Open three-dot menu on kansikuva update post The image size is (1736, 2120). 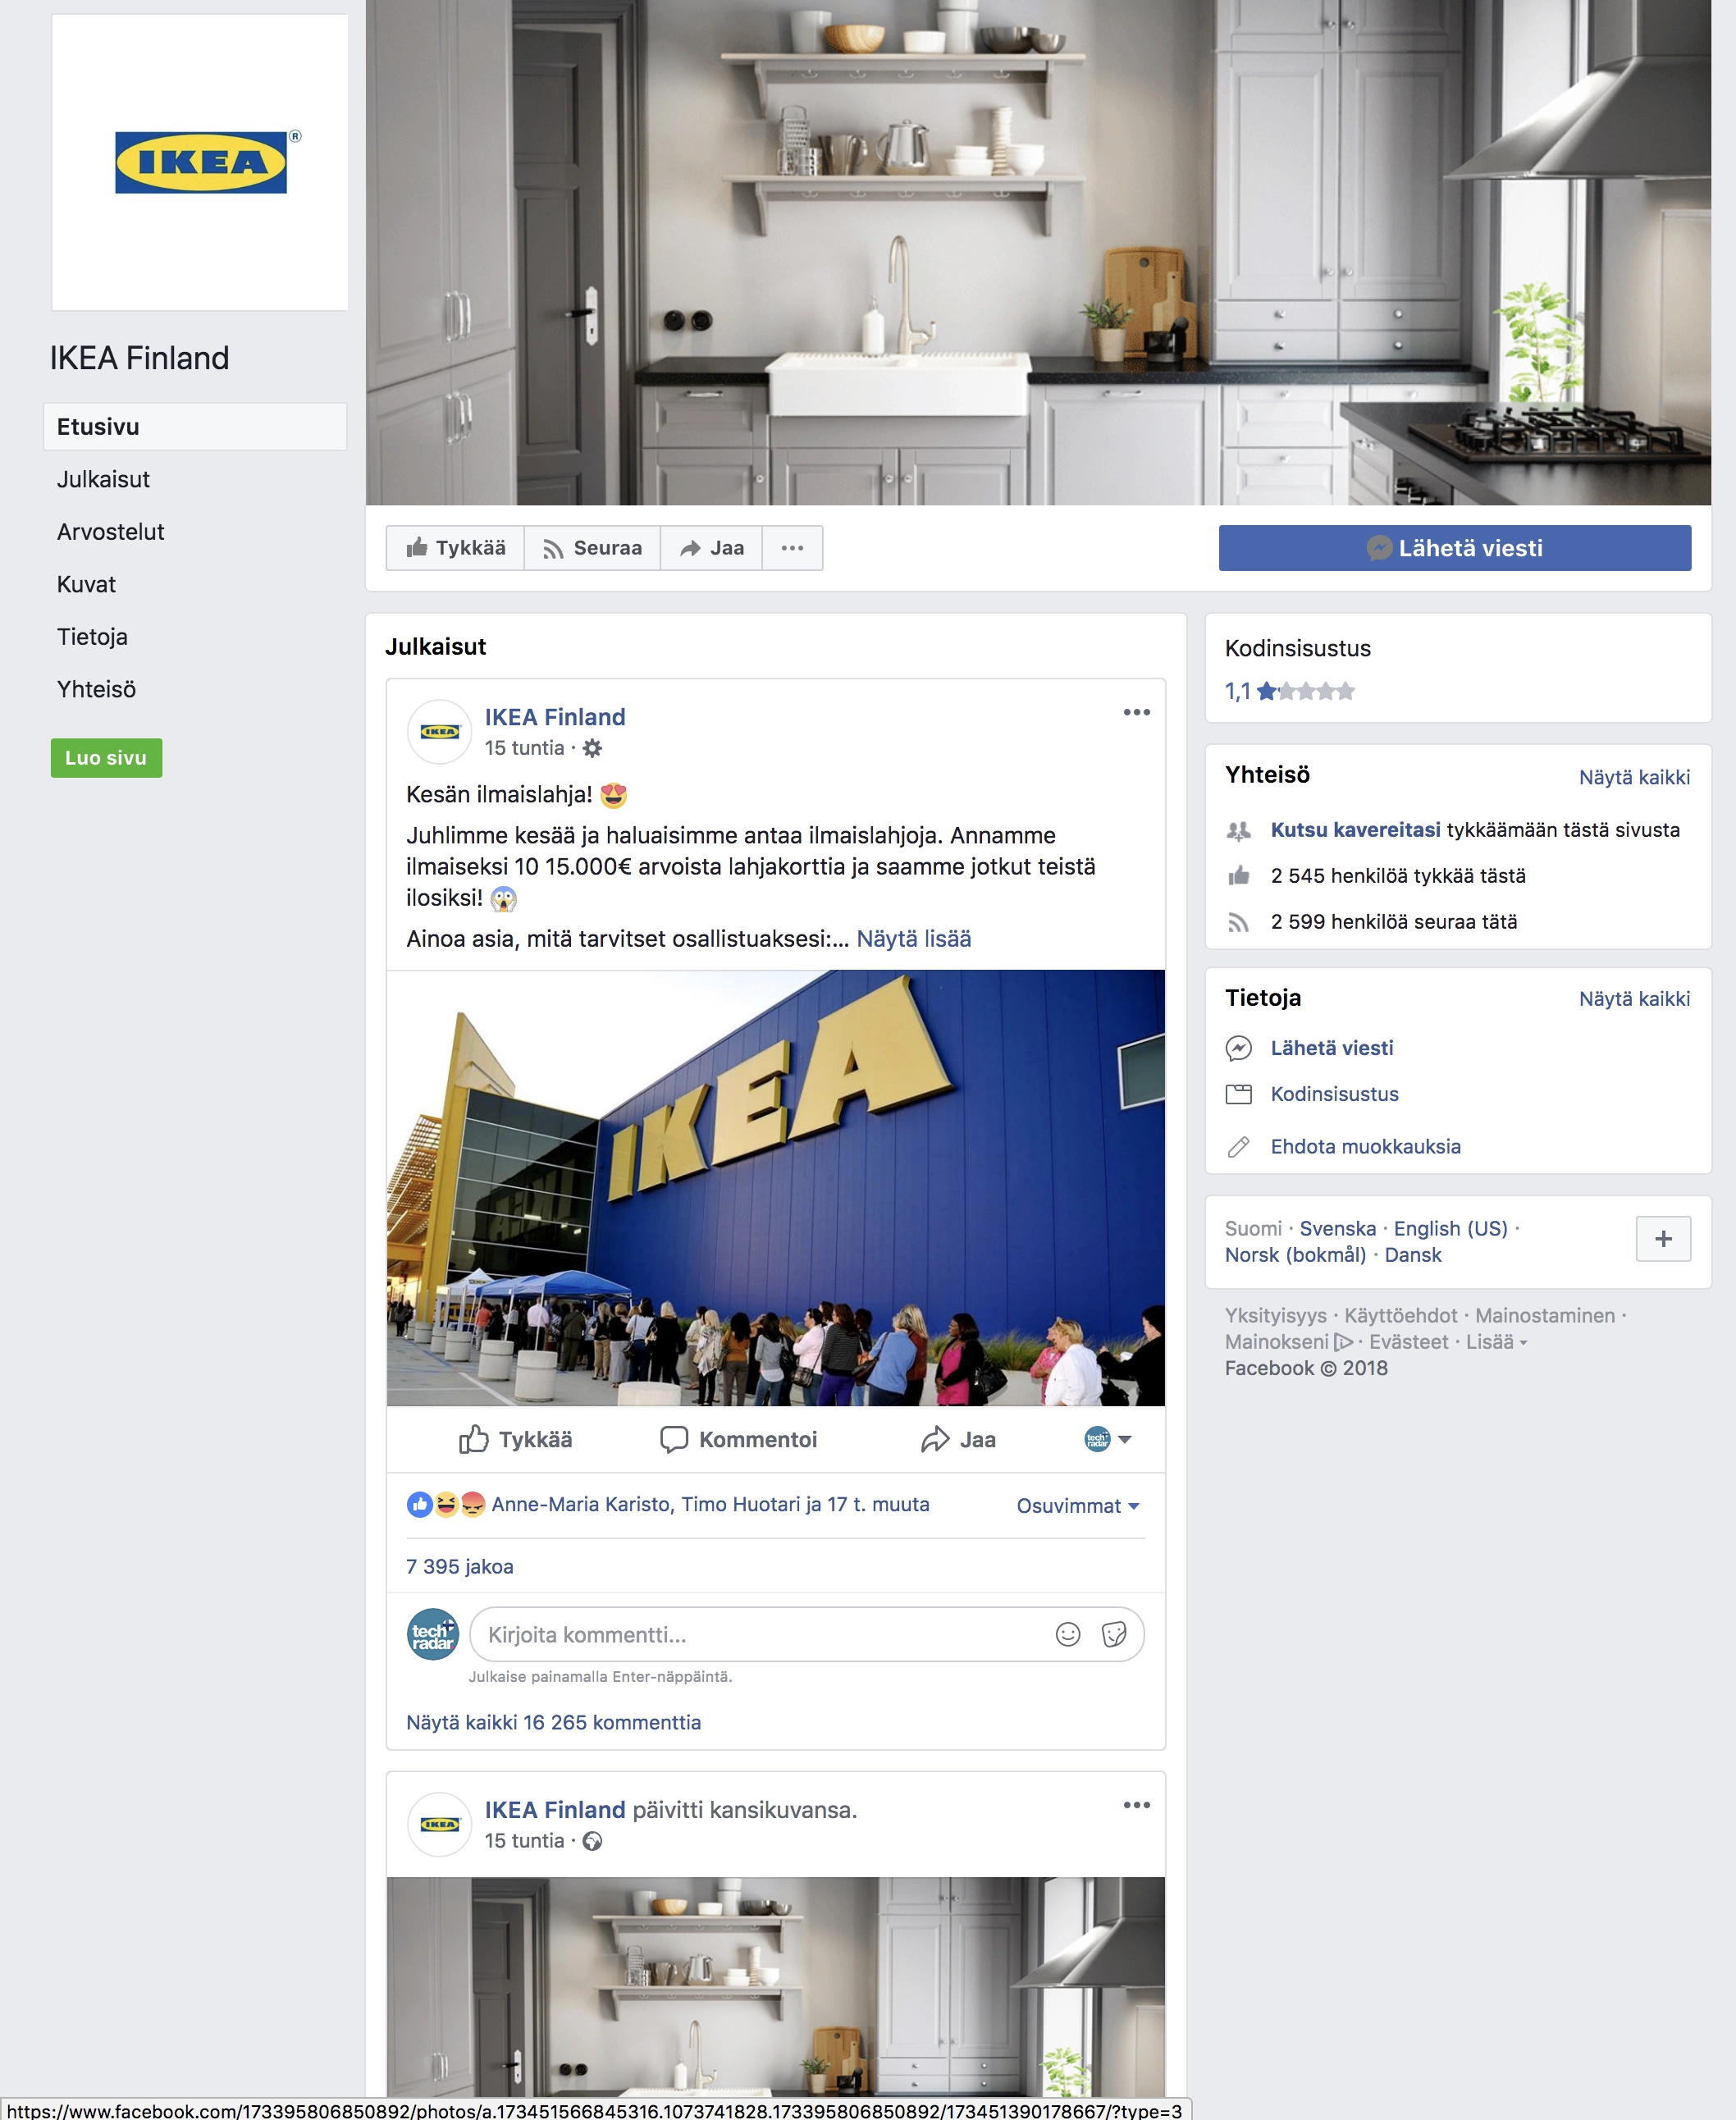coord(1136,1805)
